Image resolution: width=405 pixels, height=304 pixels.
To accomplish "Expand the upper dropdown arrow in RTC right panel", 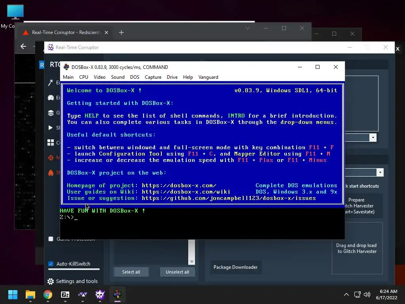I will click(373, 137).
